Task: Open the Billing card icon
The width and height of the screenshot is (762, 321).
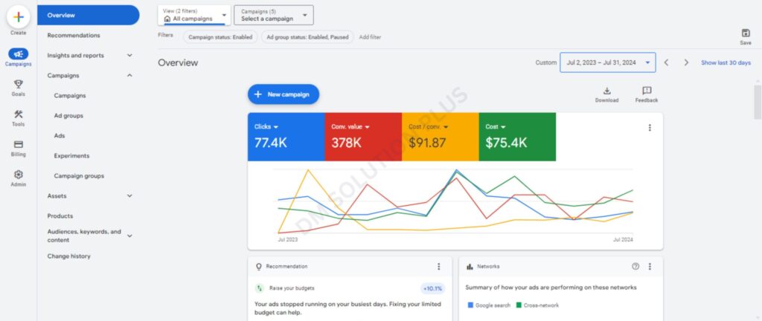Action: point(18,144)
